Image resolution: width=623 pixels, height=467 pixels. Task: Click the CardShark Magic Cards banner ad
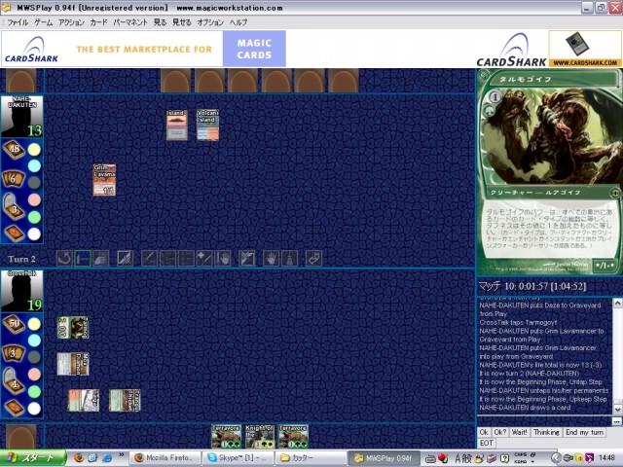(143, 49)
